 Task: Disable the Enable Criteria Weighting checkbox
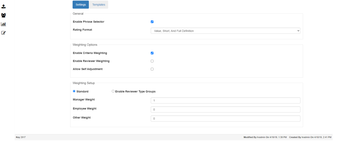click(152, 53)
